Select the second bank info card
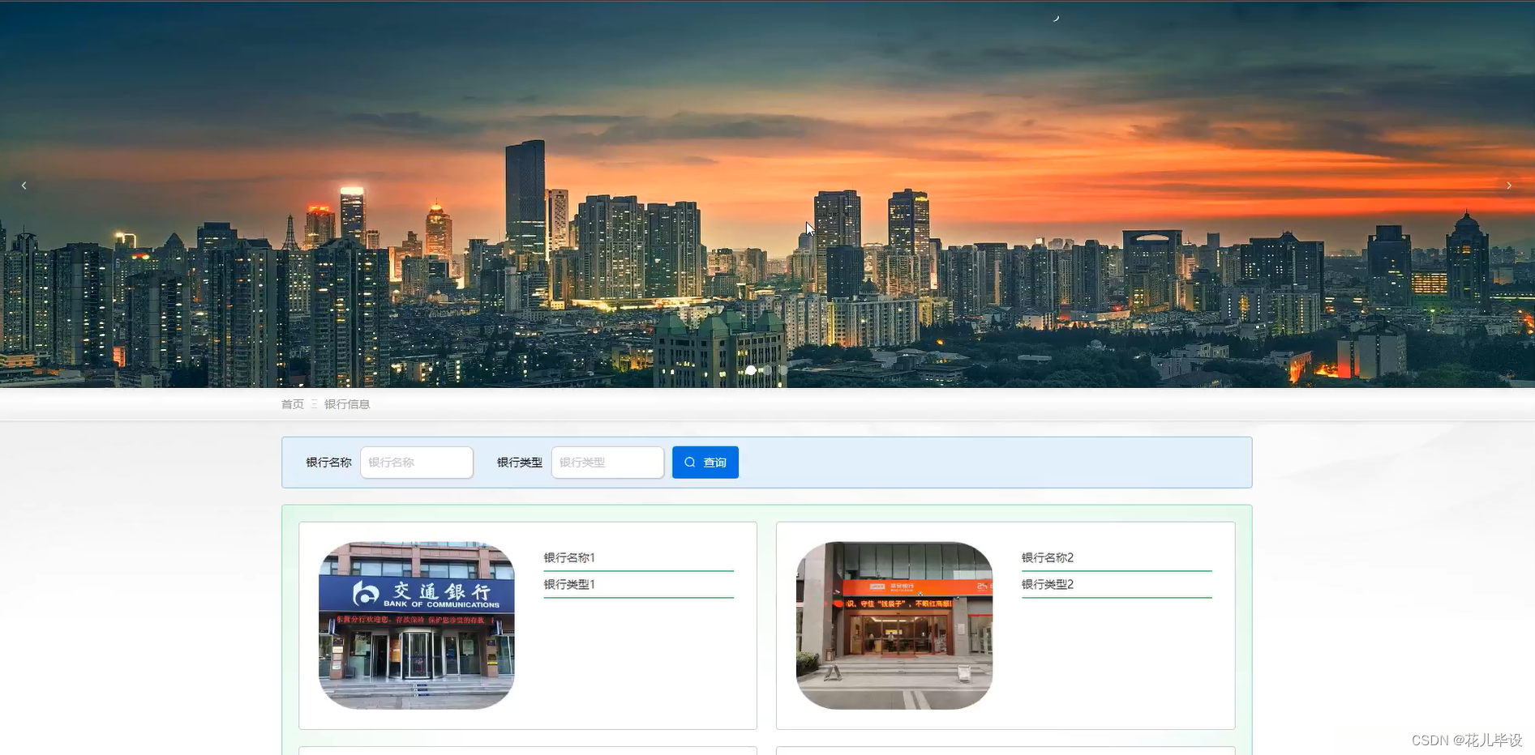The height and width of the screenshot is (755, 1535). tap(1005, 625)
